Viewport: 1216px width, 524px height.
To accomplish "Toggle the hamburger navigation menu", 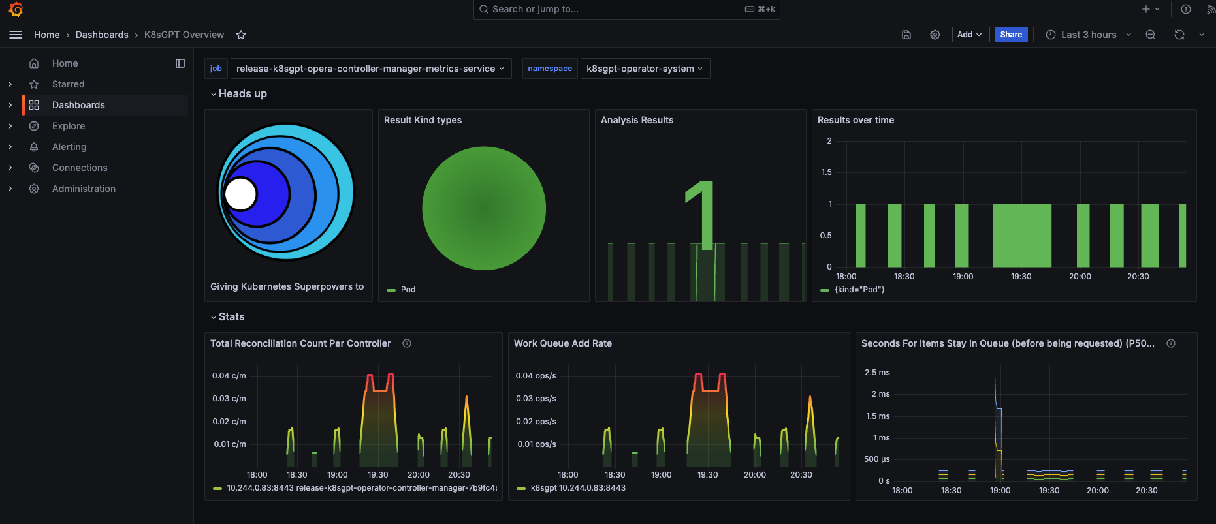I will tap(16, 35).
